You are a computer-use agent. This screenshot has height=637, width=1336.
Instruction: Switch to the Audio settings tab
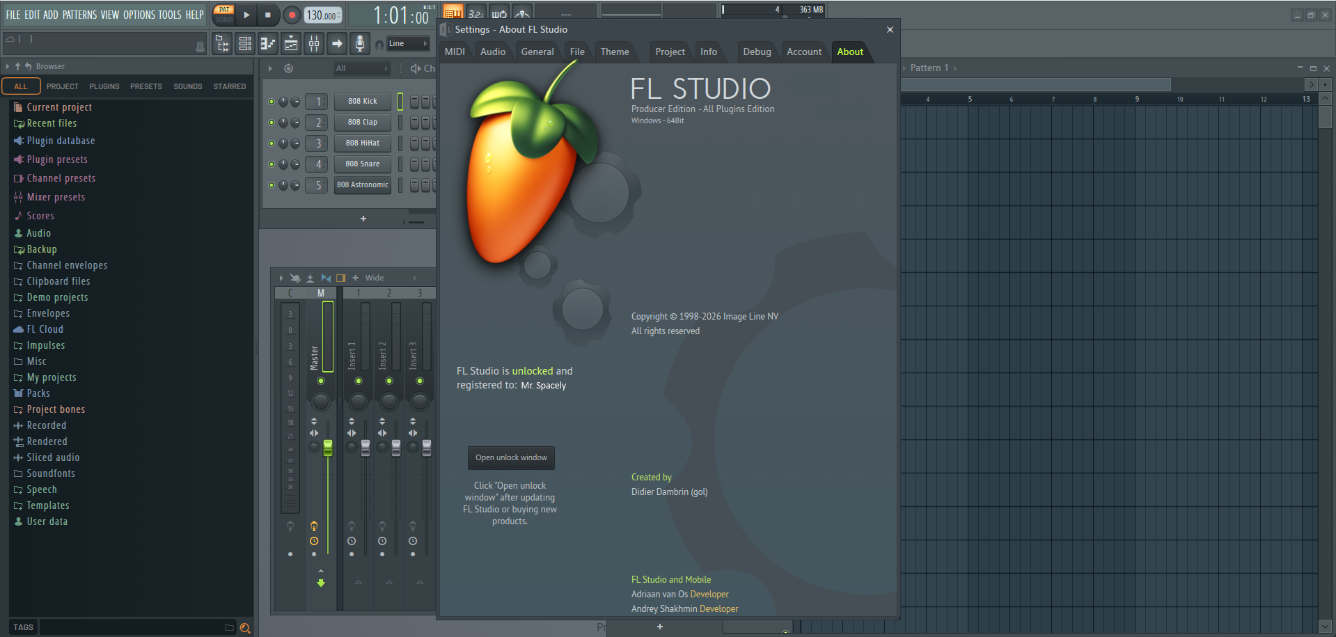click(493, 52)
